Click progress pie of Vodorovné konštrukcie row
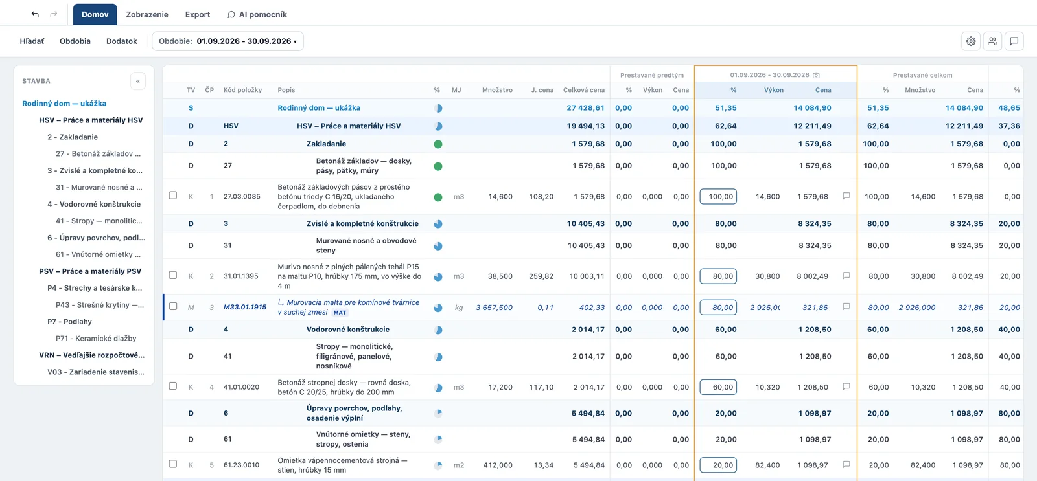 click(x=438, y=330)
